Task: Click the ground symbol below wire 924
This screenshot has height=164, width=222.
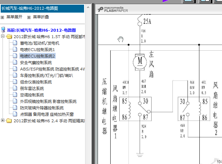Action: click(140, 155)
